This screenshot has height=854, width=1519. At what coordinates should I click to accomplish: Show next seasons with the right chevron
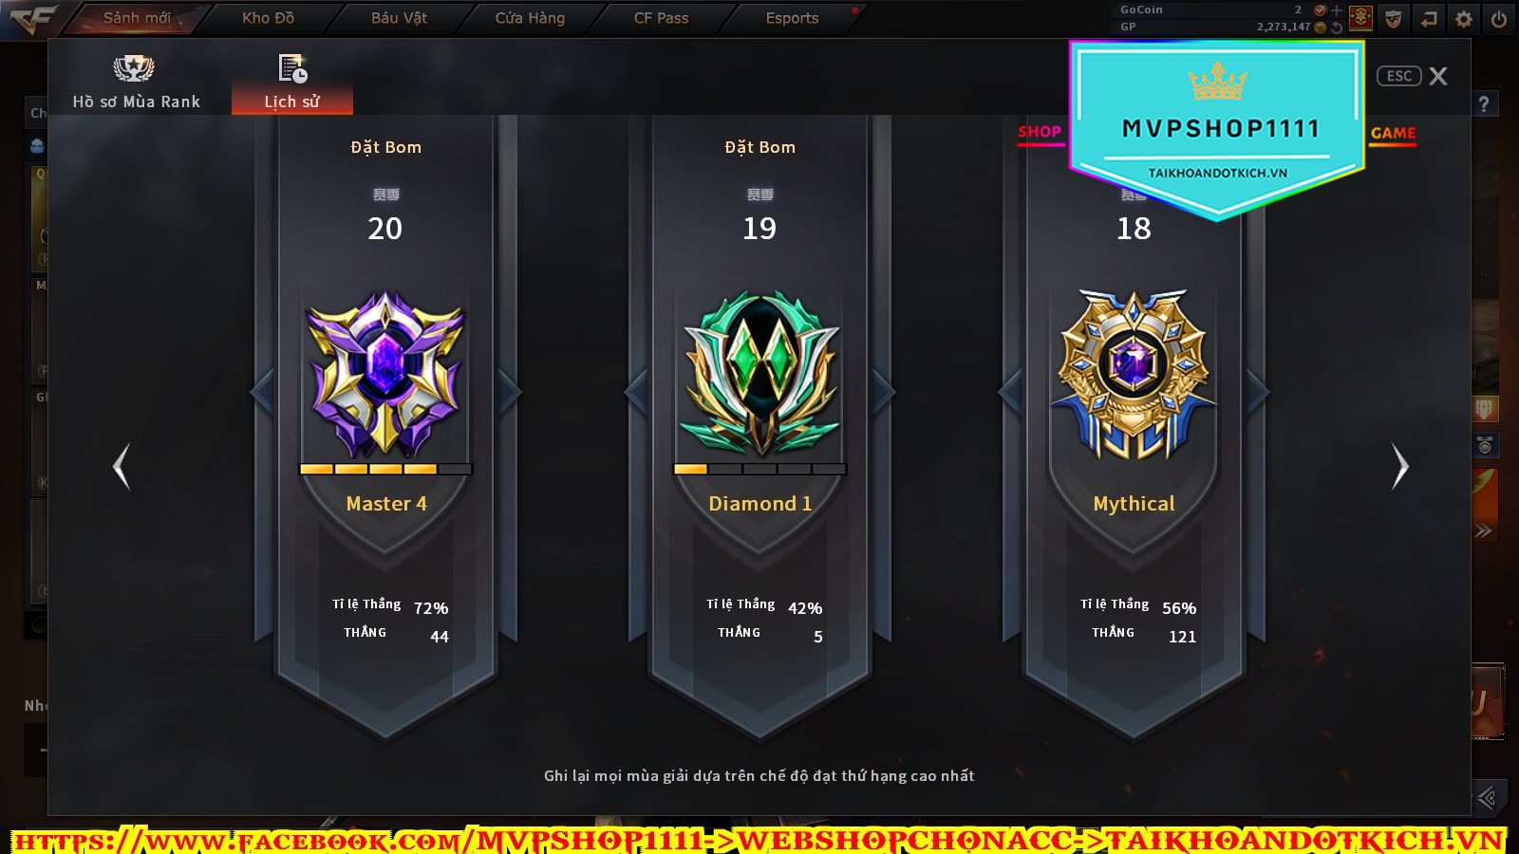pyautogui.click(x=1400, y=466)
